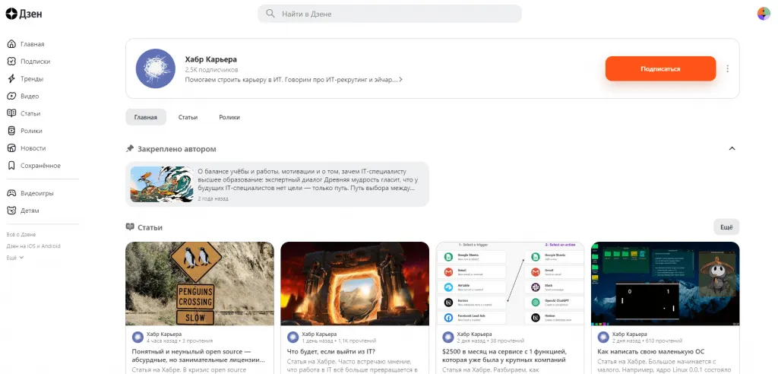The height and width of the screenshot is (374, 778).
Task: Click the Дзен logo
Action: click(x=24, y=14)
